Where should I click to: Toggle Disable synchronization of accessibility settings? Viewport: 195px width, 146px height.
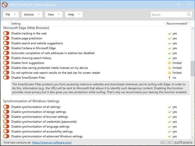(6, 131)
